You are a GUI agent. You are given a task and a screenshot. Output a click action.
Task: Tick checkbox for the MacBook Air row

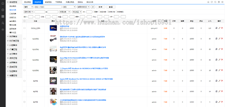tap(24, 70)
